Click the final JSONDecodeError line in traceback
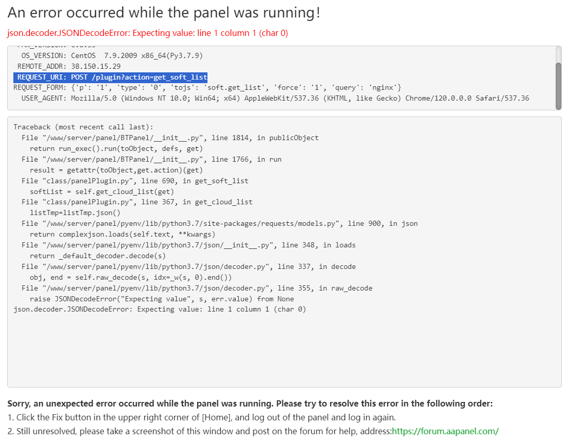 coord(160,309)
